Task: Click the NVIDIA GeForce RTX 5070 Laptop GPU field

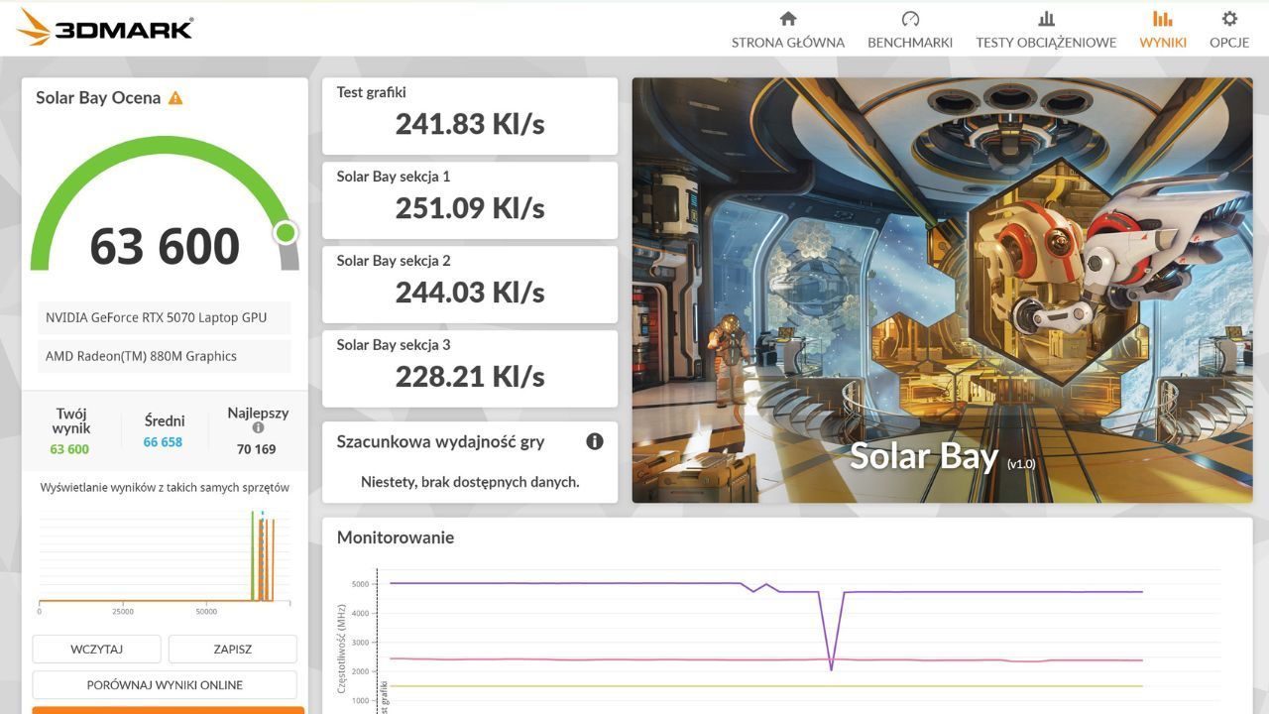Action: 165,317
